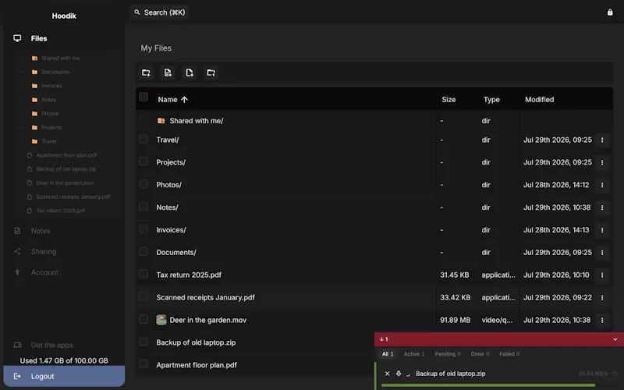Click the upload folder toolbar icon
Viewport: 624px width, 390px height.
(211, 73)
